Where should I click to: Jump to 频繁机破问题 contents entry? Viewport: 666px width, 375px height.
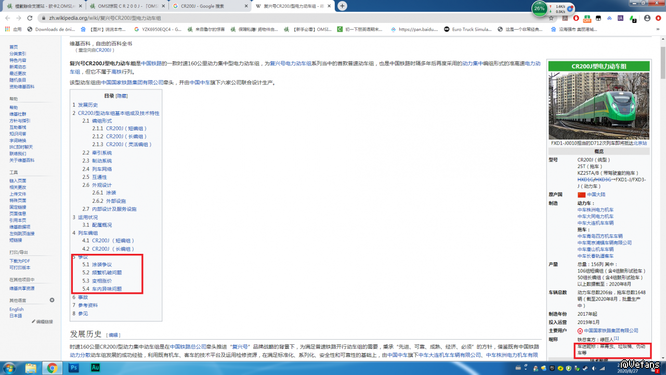[x=107, y=273]
